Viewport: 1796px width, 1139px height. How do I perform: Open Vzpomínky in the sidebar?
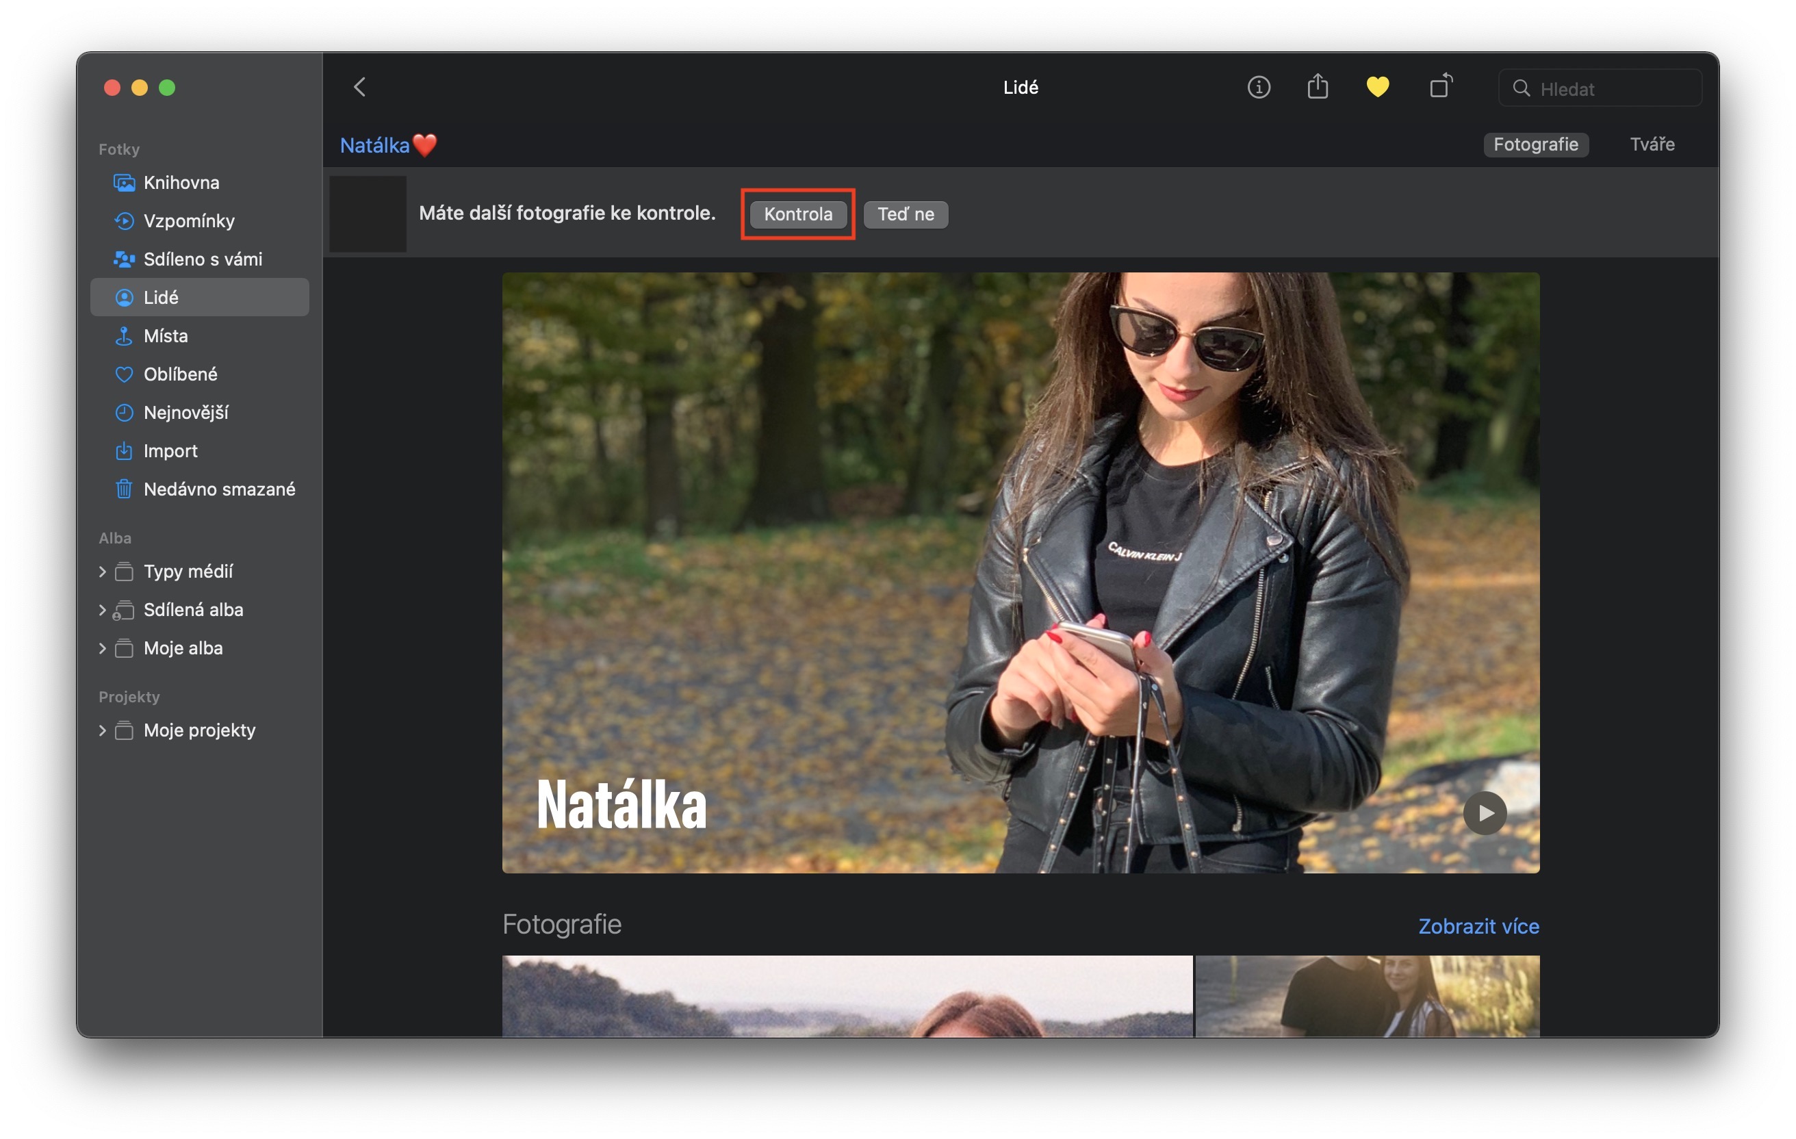point(189,221)
